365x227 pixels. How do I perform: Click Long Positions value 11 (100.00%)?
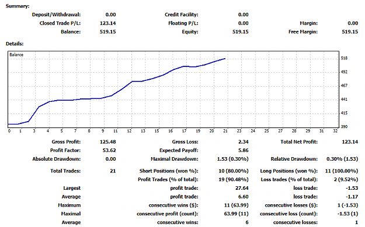point(342,171)
